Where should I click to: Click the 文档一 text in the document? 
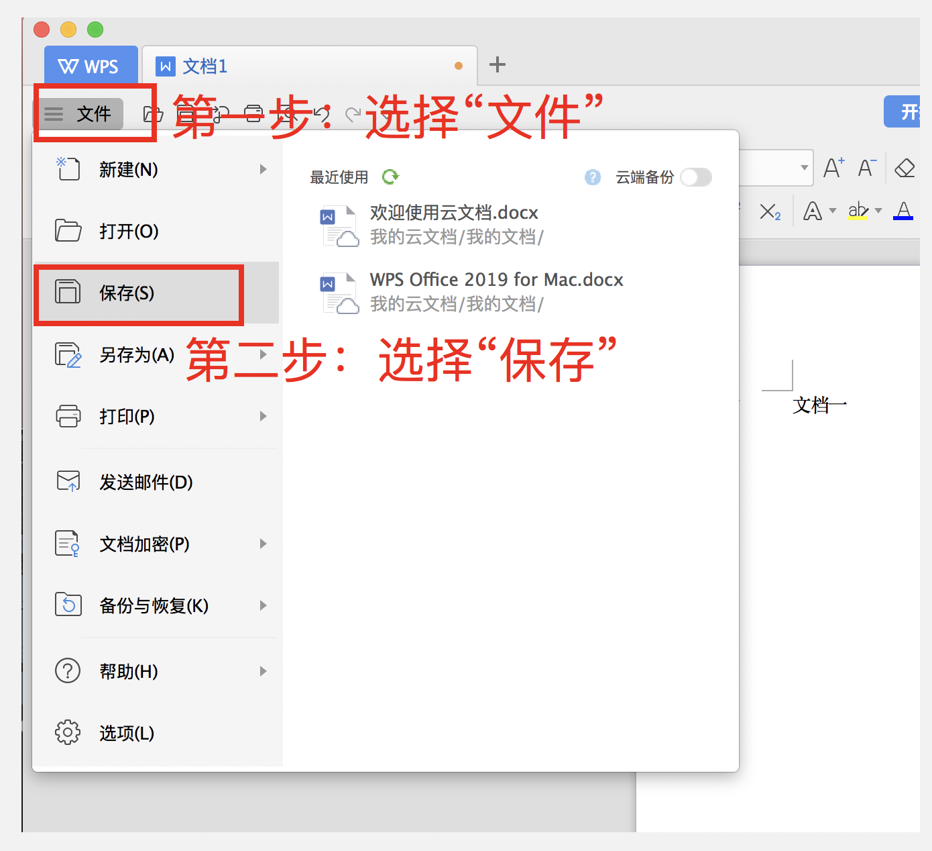click(x=819, y=405)
